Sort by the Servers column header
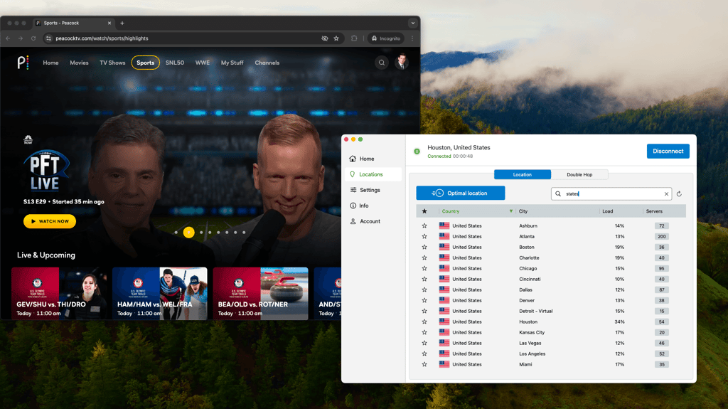 tap(654, 211)
